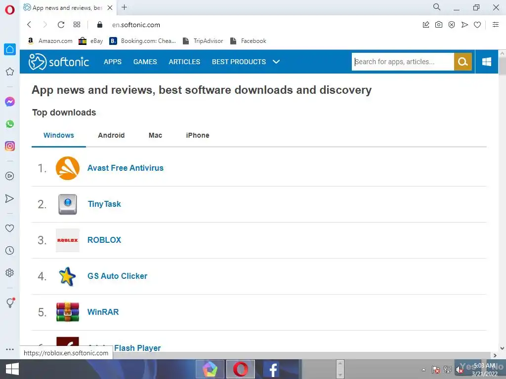
Task: Go back to previous page
Action: click(29, 25)
